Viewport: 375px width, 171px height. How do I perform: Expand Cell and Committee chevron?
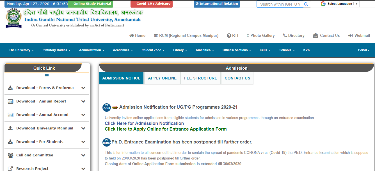(83, 155)
